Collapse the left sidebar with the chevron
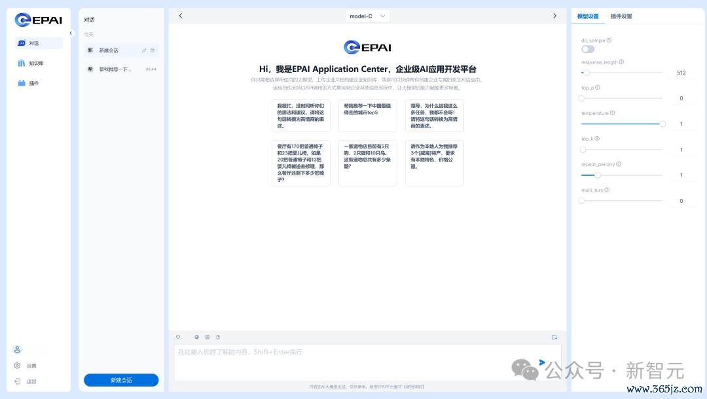The height and width of the screenshot is (399, 707). click(x=71, y=33)
